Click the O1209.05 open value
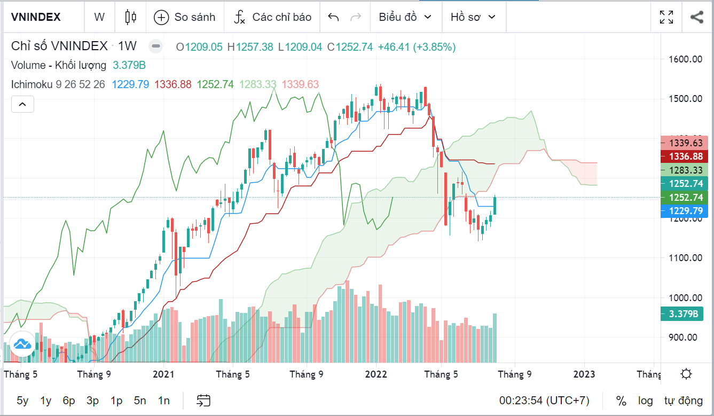This screenshot has height=416, width=714. click(x=199, y=47)
